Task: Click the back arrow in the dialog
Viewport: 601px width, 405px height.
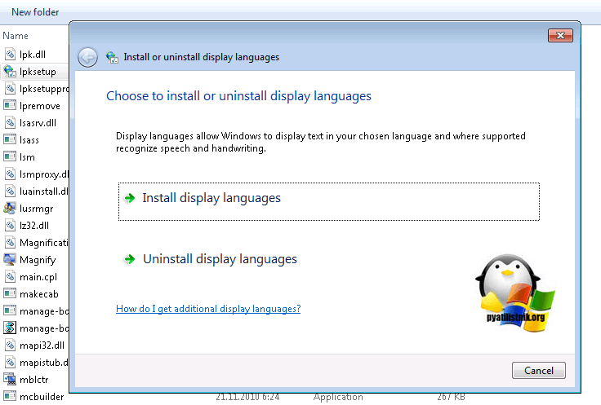Action: [x=87, y=58]
